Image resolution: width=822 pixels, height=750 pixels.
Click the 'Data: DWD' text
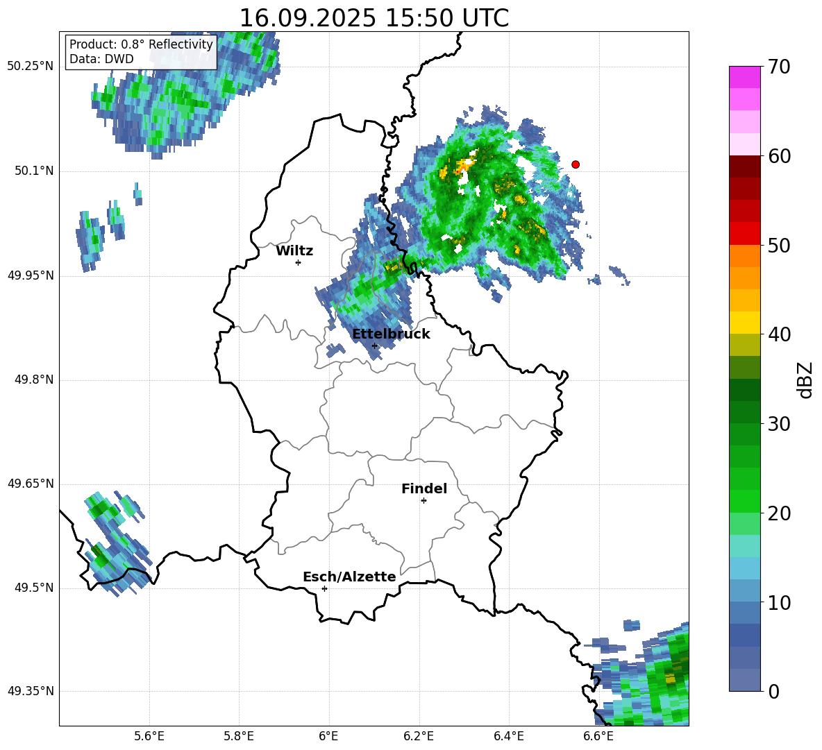coord(101,59)
